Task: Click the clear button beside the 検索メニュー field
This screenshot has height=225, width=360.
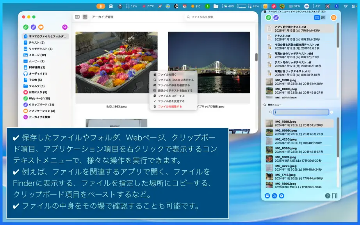Action: point(331,112)
